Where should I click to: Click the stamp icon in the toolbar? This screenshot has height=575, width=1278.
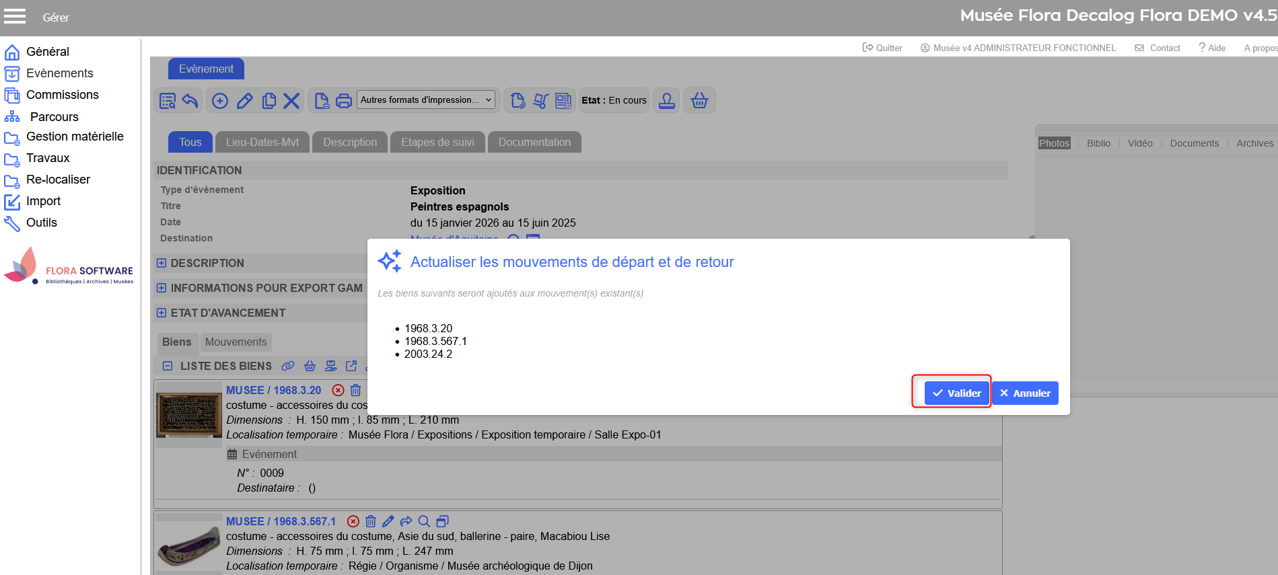pyautogui.click(x=667, y=101)
